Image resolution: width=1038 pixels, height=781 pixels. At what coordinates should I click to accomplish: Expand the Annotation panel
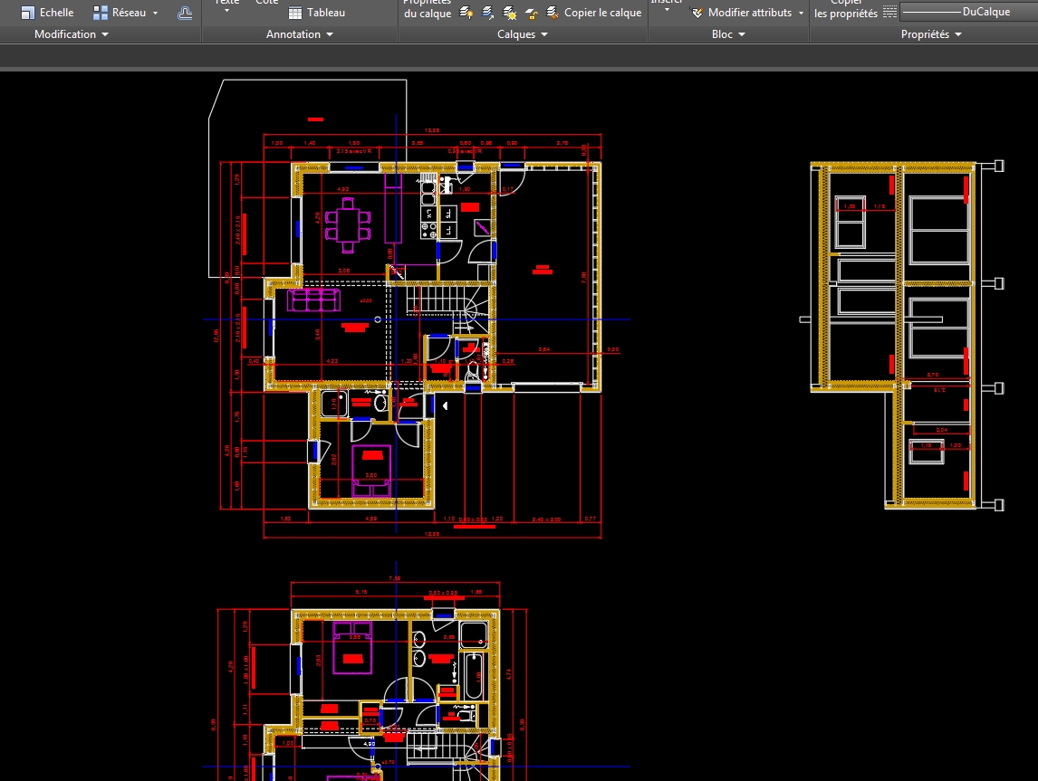(x=299, y=34)
